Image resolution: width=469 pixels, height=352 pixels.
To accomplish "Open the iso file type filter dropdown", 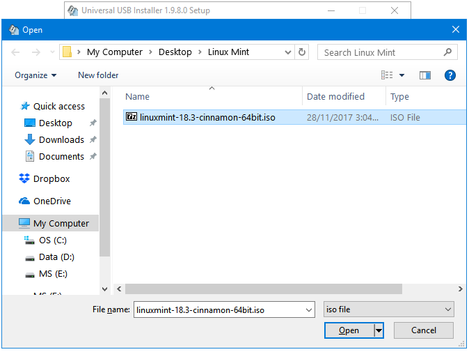I will (x=388, y=309).
